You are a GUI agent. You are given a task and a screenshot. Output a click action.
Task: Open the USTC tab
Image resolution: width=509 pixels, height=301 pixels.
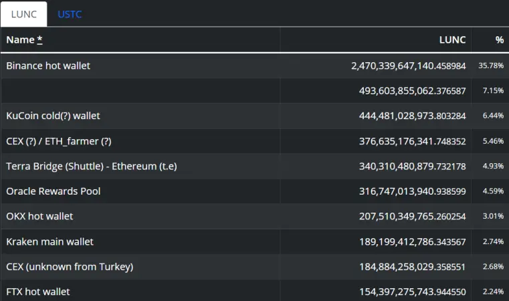[70, 14]
